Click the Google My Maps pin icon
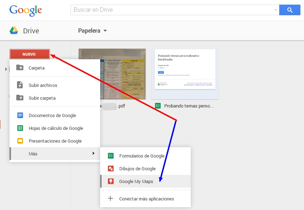 (x=111, y=181)
